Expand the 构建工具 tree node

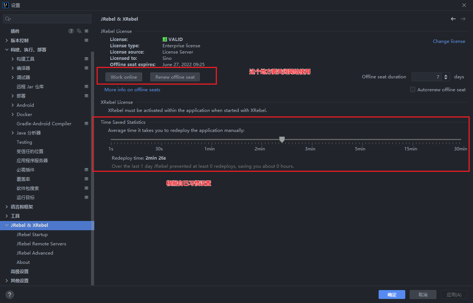[13, 59]
